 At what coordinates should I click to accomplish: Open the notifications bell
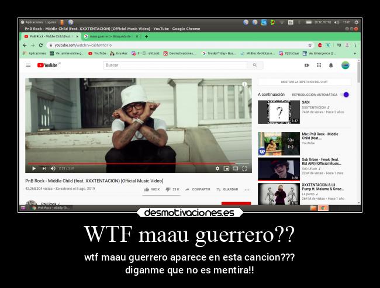click(331, 65)
